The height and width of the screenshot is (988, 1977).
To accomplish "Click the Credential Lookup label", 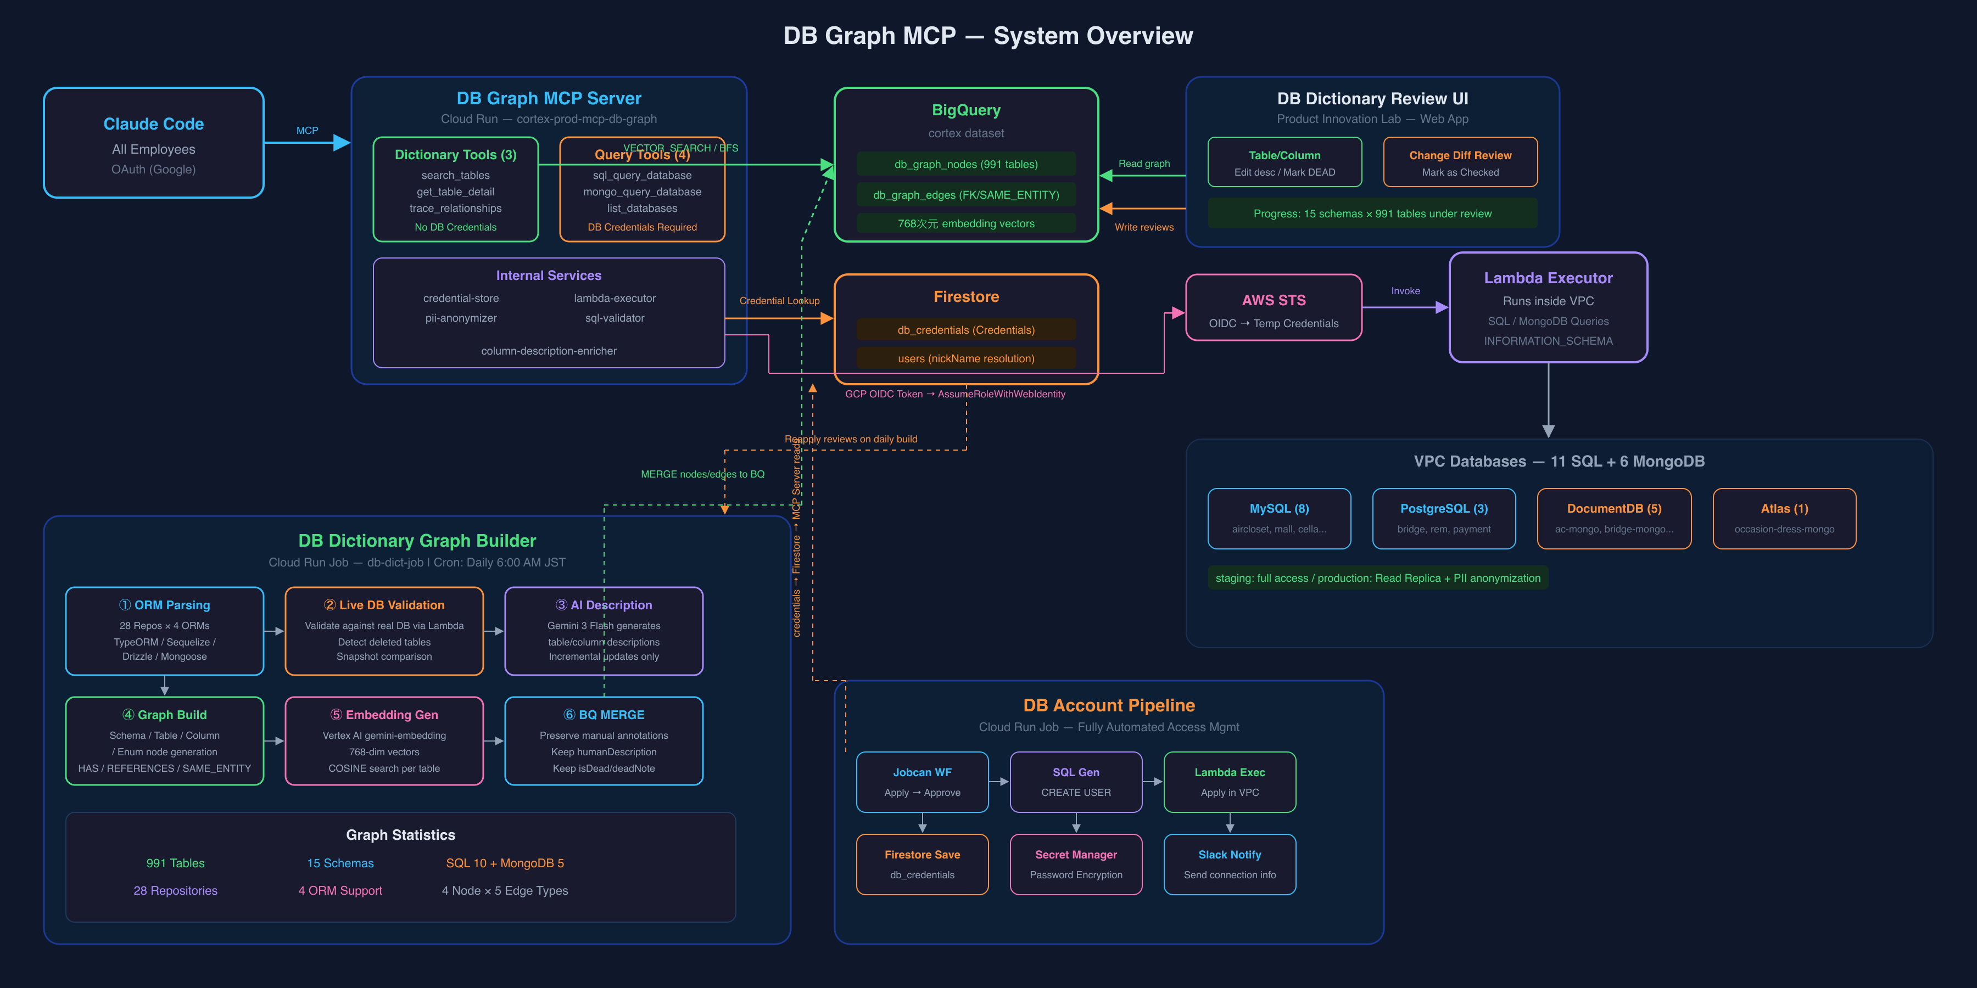I will coord(779,301).
